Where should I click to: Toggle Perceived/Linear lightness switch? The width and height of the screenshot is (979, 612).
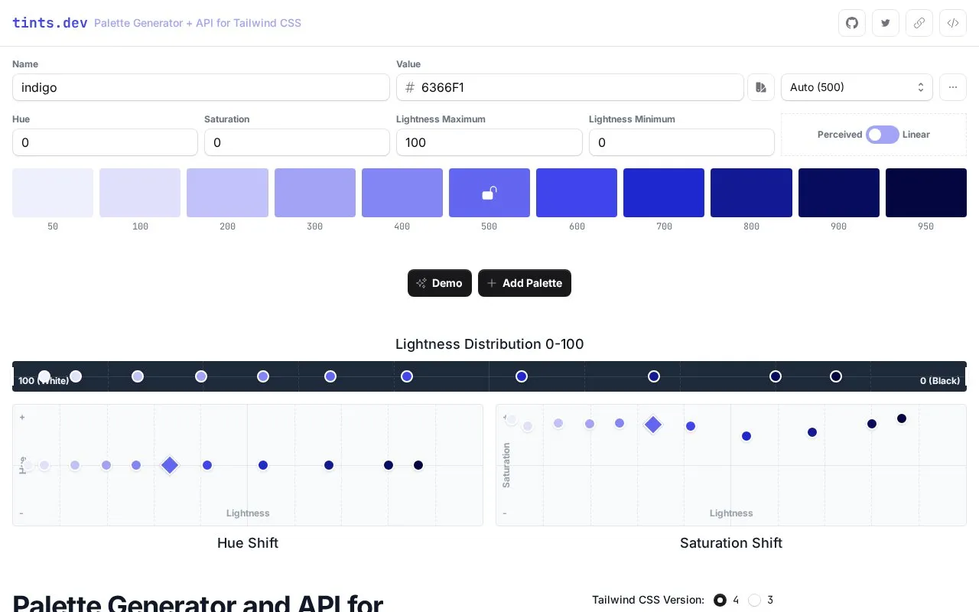883,135
